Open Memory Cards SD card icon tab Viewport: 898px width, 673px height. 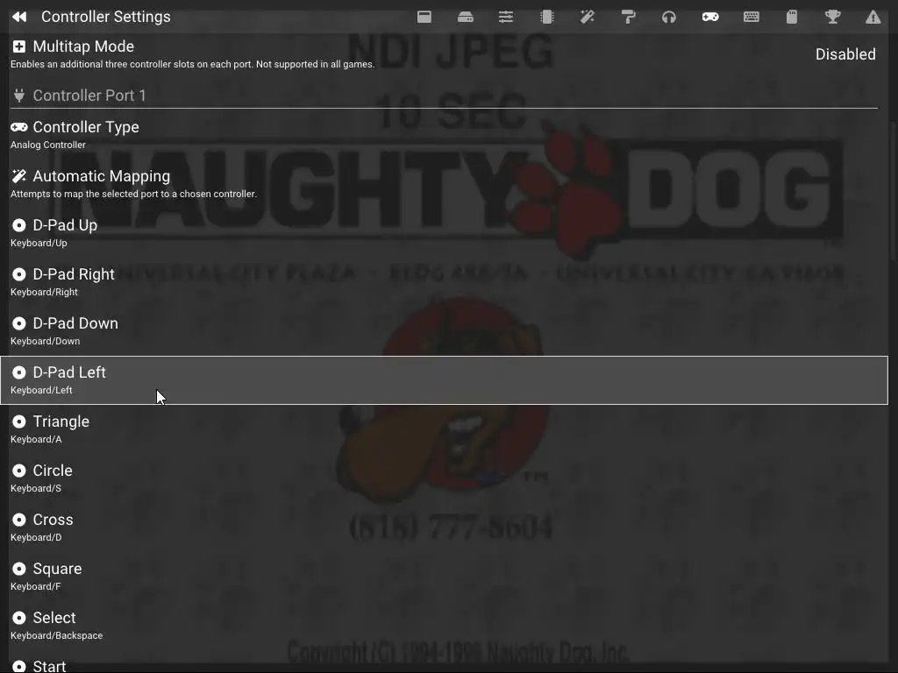(x=792, y=17)
